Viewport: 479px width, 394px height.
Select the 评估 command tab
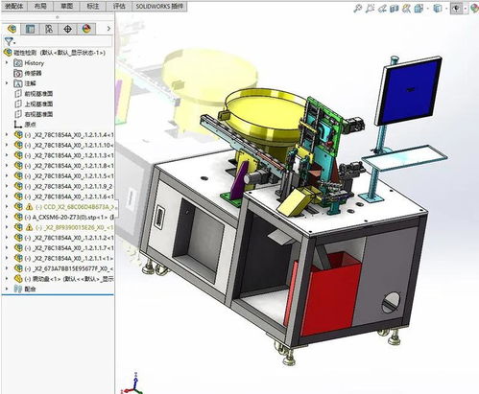(x=119, y=6)
